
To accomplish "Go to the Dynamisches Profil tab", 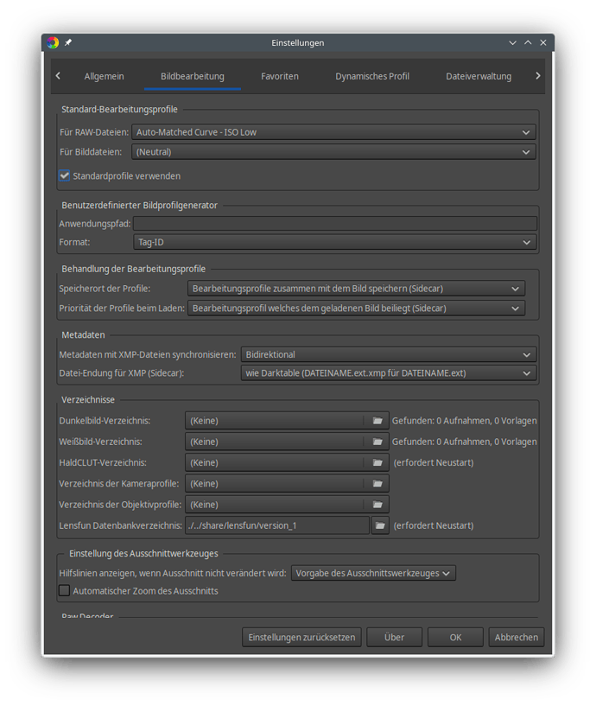I will (x=372, y=76).
